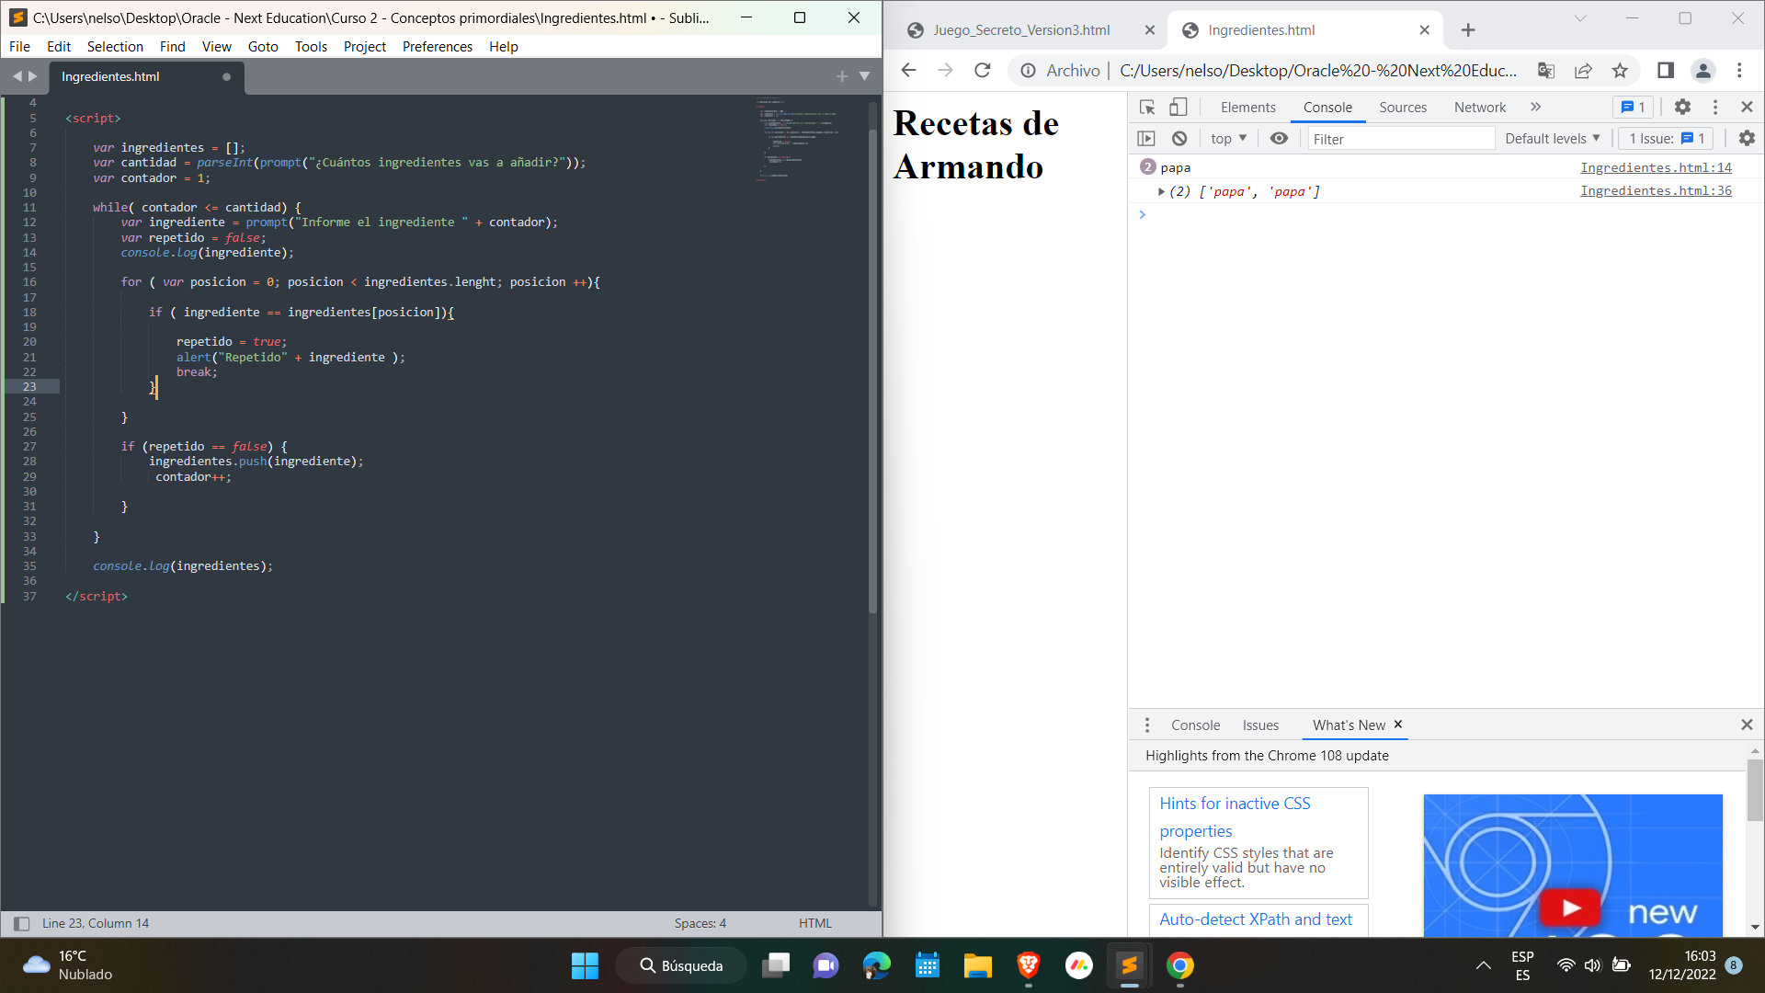Image resolution: width=1765 pixels, height=993 pixels.
Task: Open the Chrome profile avatar
Action: point(1703,70)
